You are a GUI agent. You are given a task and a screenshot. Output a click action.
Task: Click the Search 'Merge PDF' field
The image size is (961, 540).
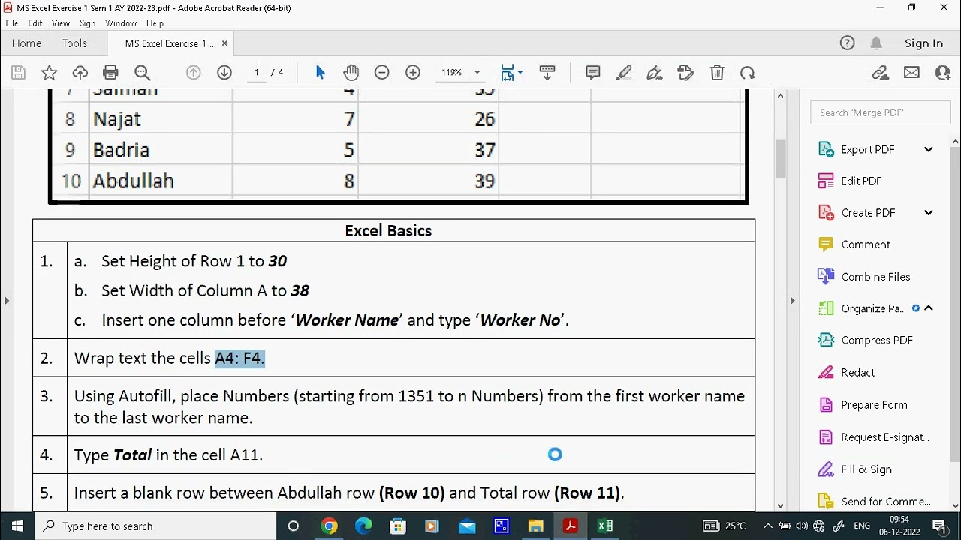[880, 112]
